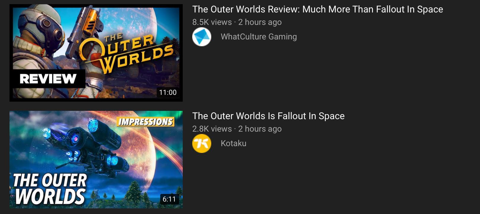Play the Kotaku impressions video thumbnail
This screenshot has height=214, width=480.
pos(96,159)
